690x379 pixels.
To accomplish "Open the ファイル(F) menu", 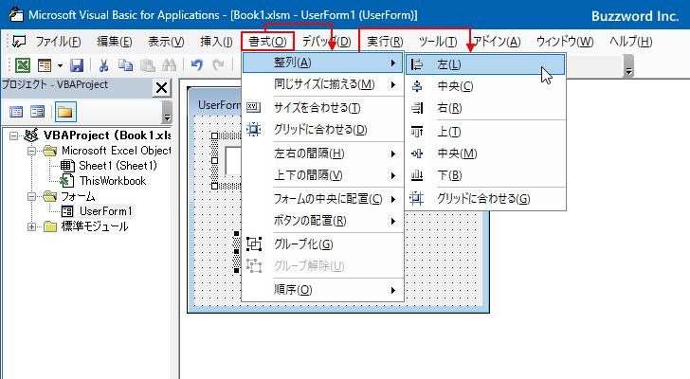I will click(58, 42).
